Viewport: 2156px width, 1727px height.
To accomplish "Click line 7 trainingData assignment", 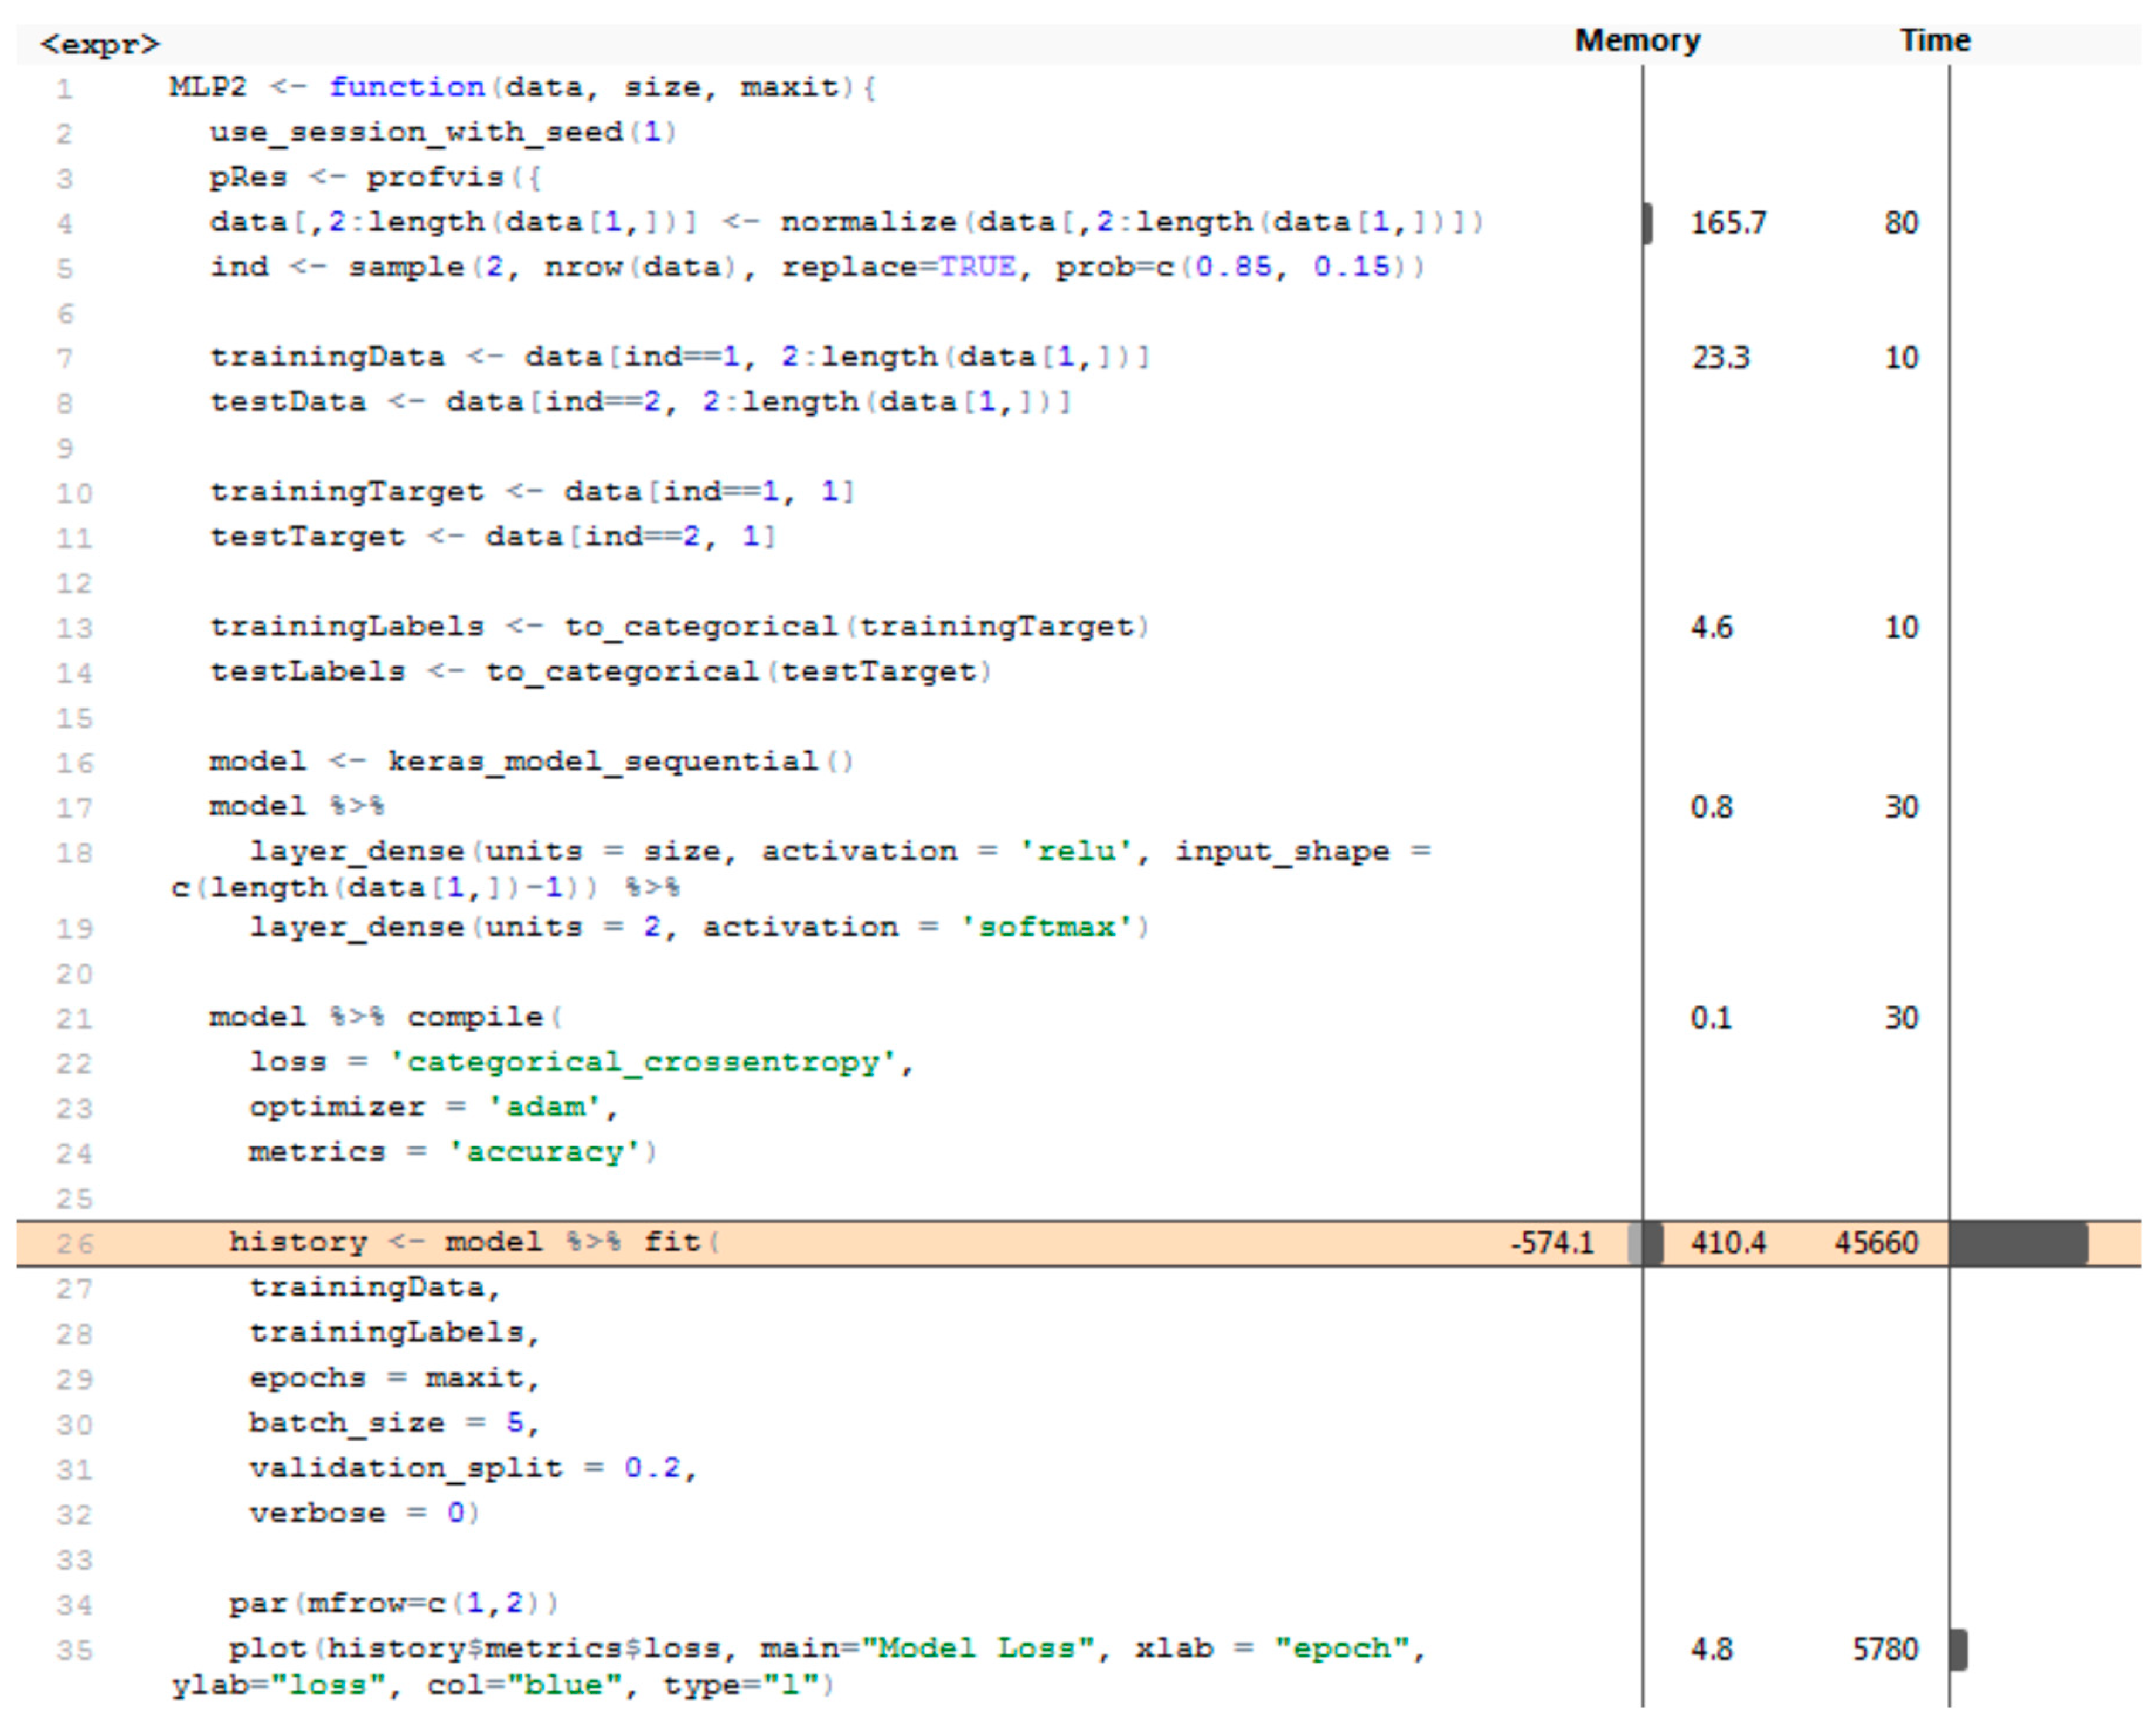I will coord(679,357).
